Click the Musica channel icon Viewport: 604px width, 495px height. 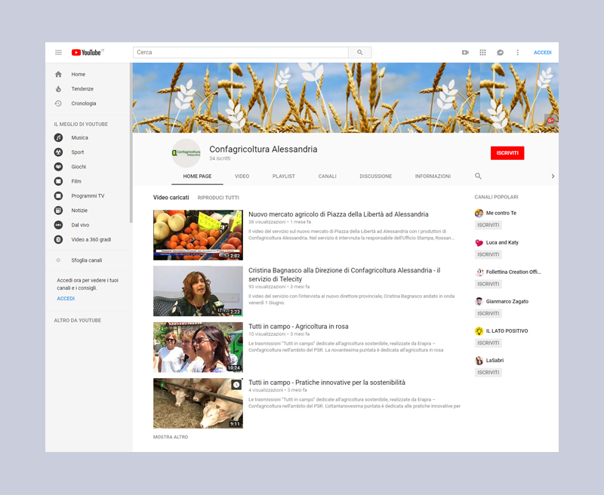click(x=58, y=137)
